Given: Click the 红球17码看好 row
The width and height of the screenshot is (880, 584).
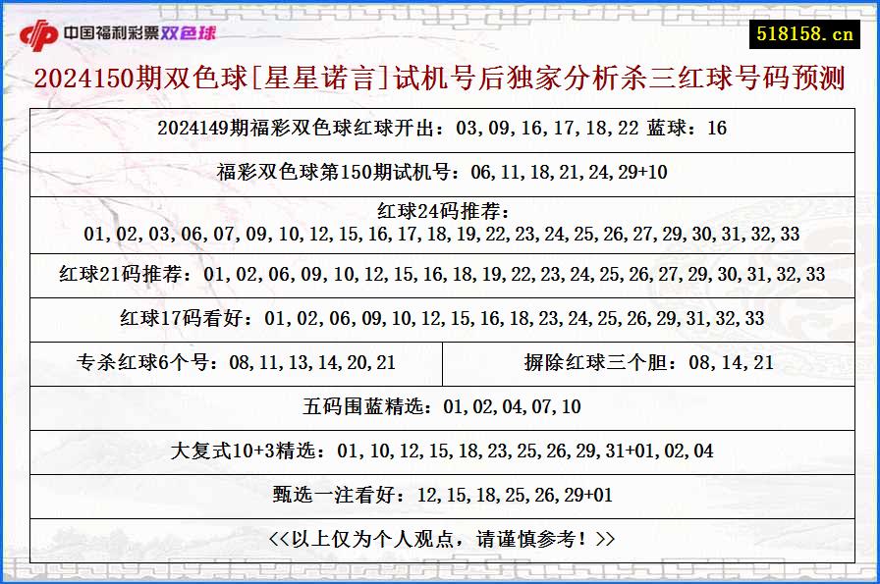Looking at the screenshot, I should pyautogui.click(x=439, y=318).
